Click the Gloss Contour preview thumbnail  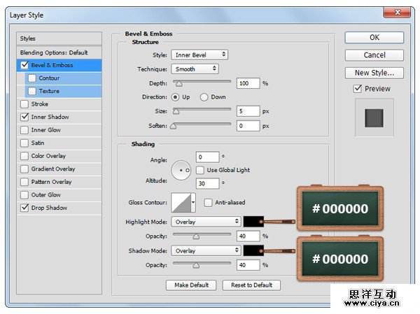181,203
